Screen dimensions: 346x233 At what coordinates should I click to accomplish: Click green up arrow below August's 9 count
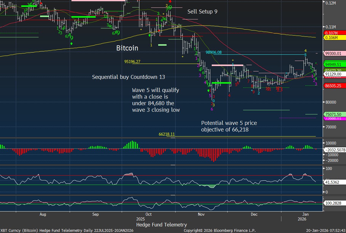pyautogui.click(x=71, y=44)
